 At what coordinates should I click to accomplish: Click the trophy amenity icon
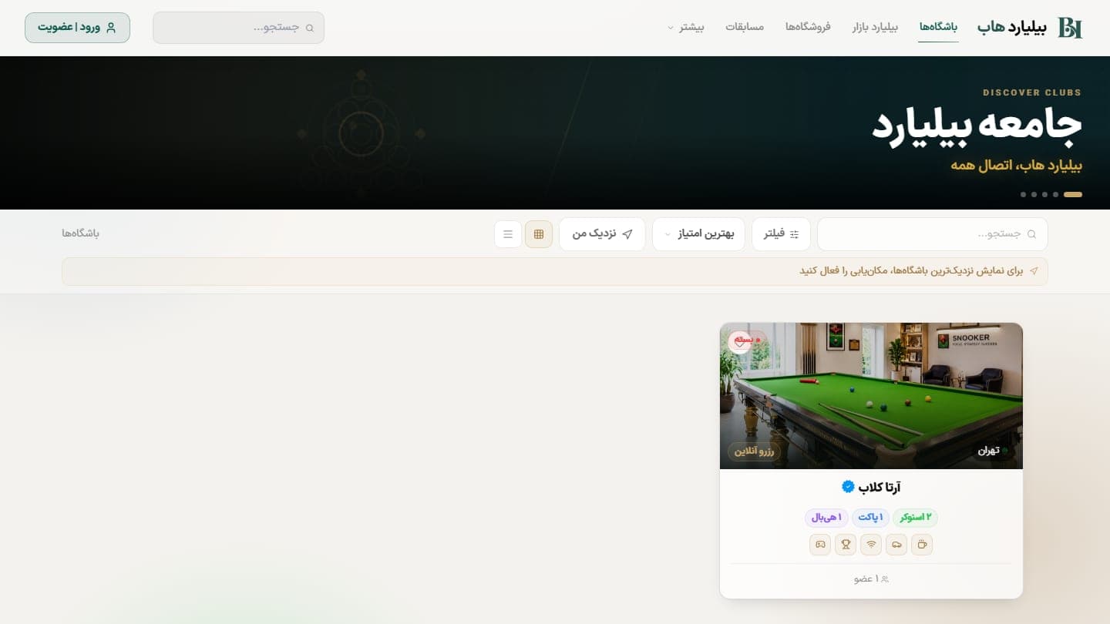pyautogui.click(x=846, y=545)
